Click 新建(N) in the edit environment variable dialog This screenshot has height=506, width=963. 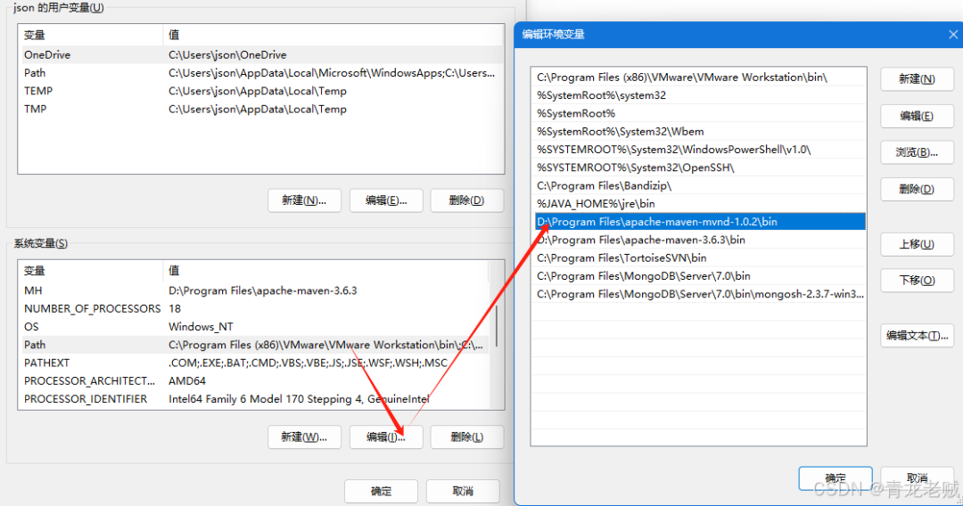coord(917,79)
